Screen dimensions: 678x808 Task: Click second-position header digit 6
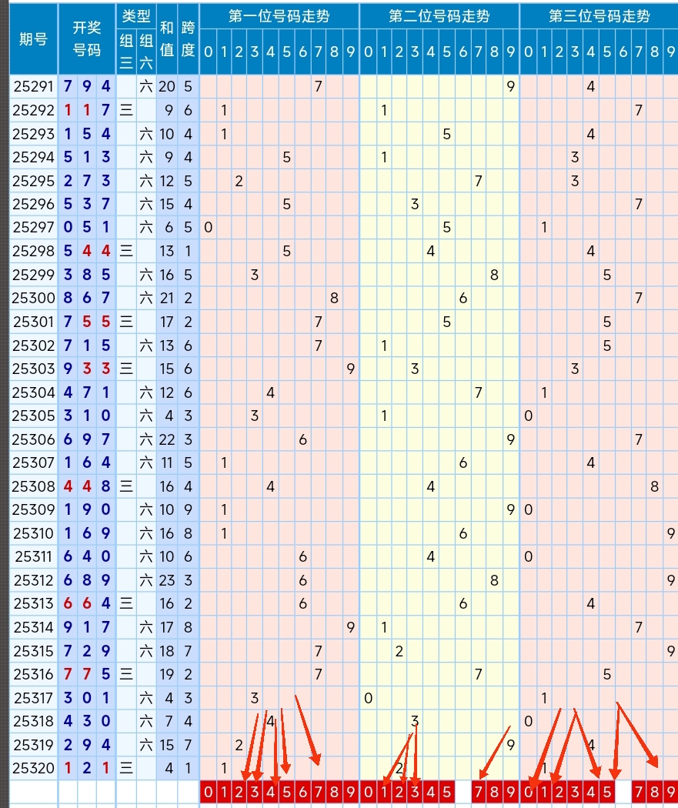463,52
